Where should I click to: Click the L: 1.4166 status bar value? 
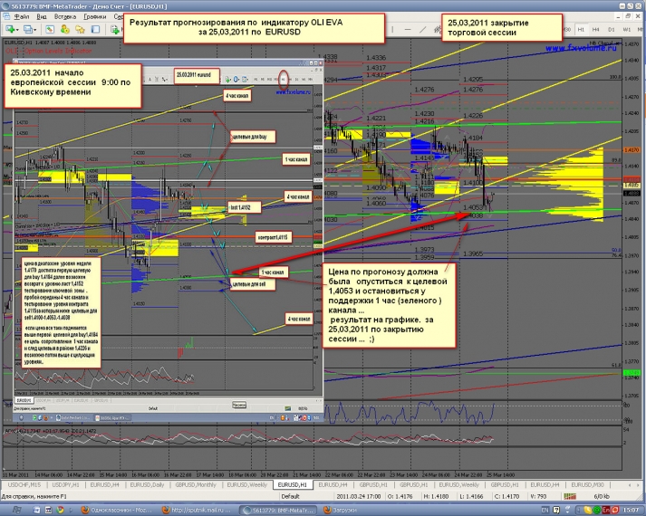(472, 496)
